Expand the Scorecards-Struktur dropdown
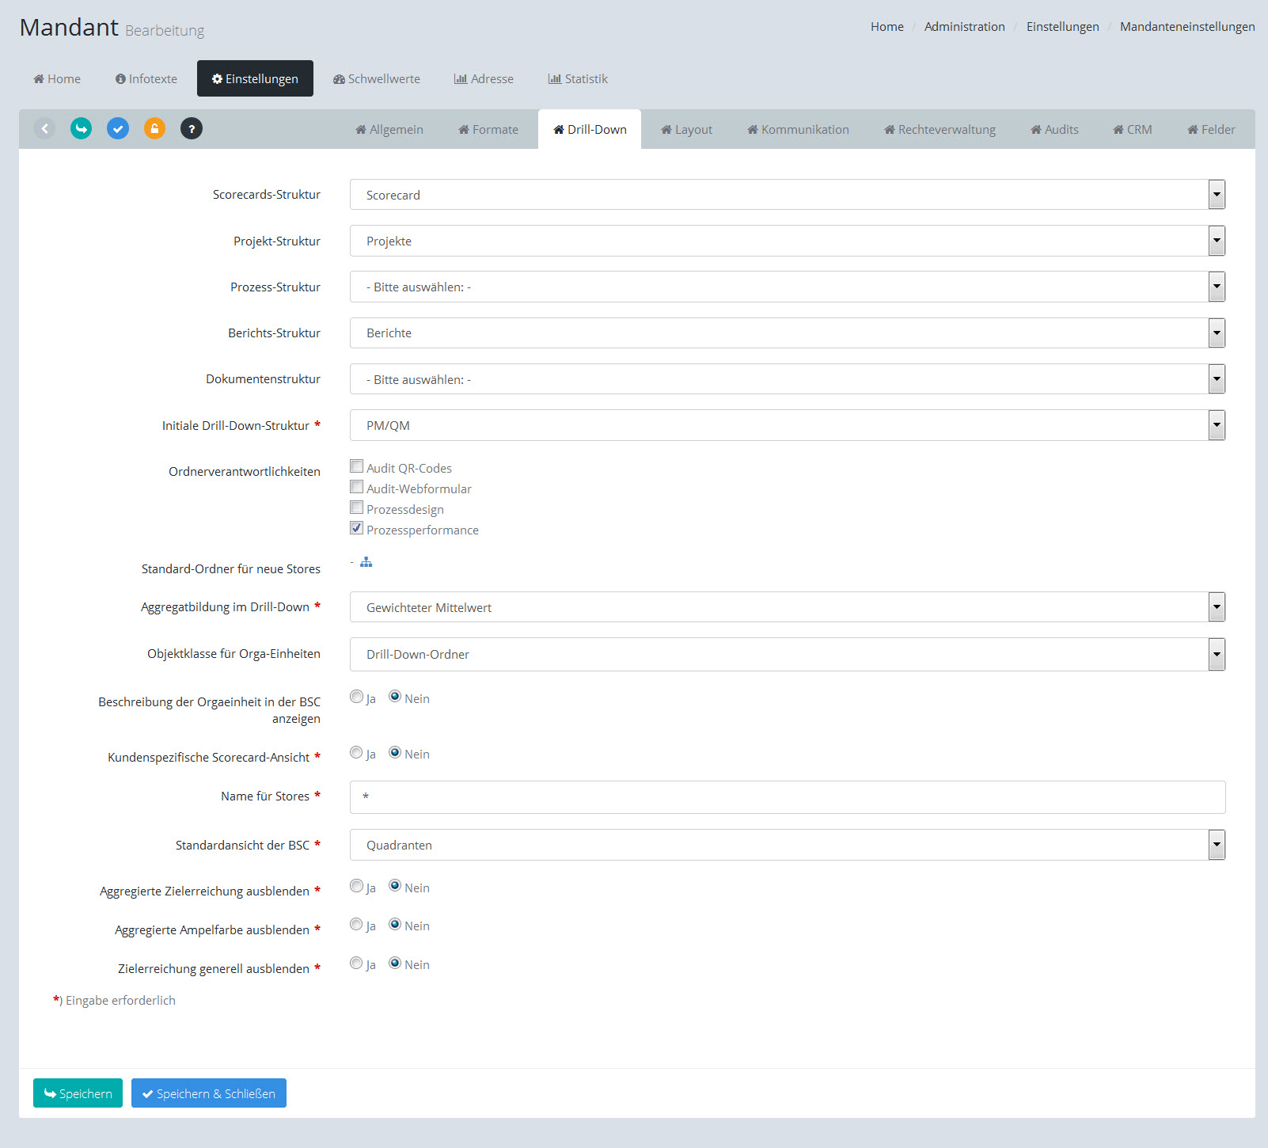 (1217, 195)
